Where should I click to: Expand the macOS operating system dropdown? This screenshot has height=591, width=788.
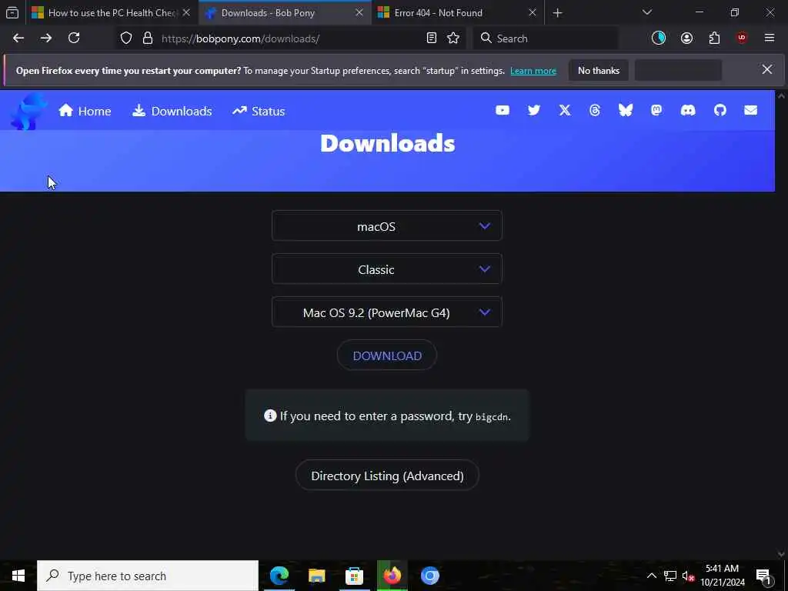[x=387, y=226]
